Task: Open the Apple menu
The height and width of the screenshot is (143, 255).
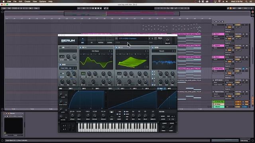Action: coord(4,2)
